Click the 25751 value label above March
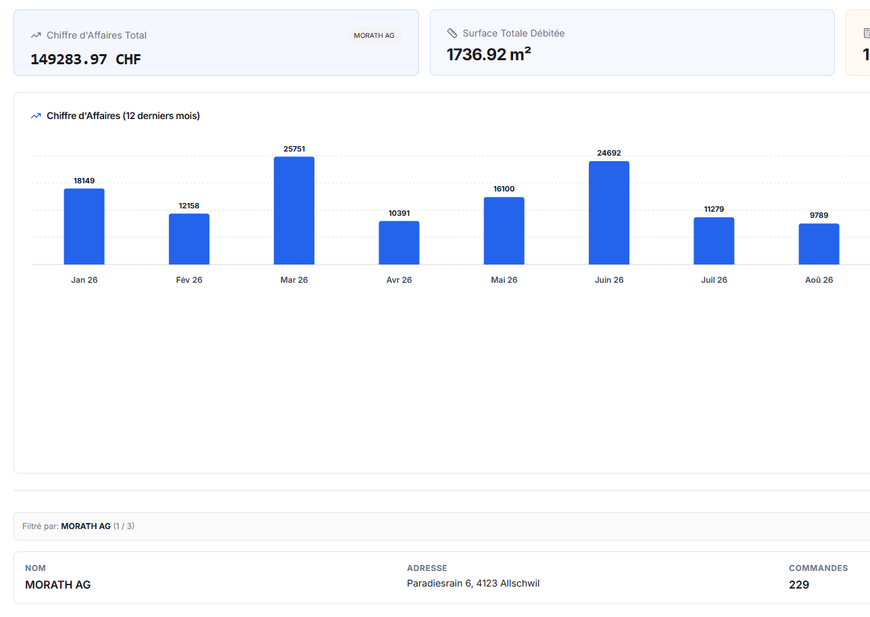Viewport: 870px width, 617px height. pos(294,149)
